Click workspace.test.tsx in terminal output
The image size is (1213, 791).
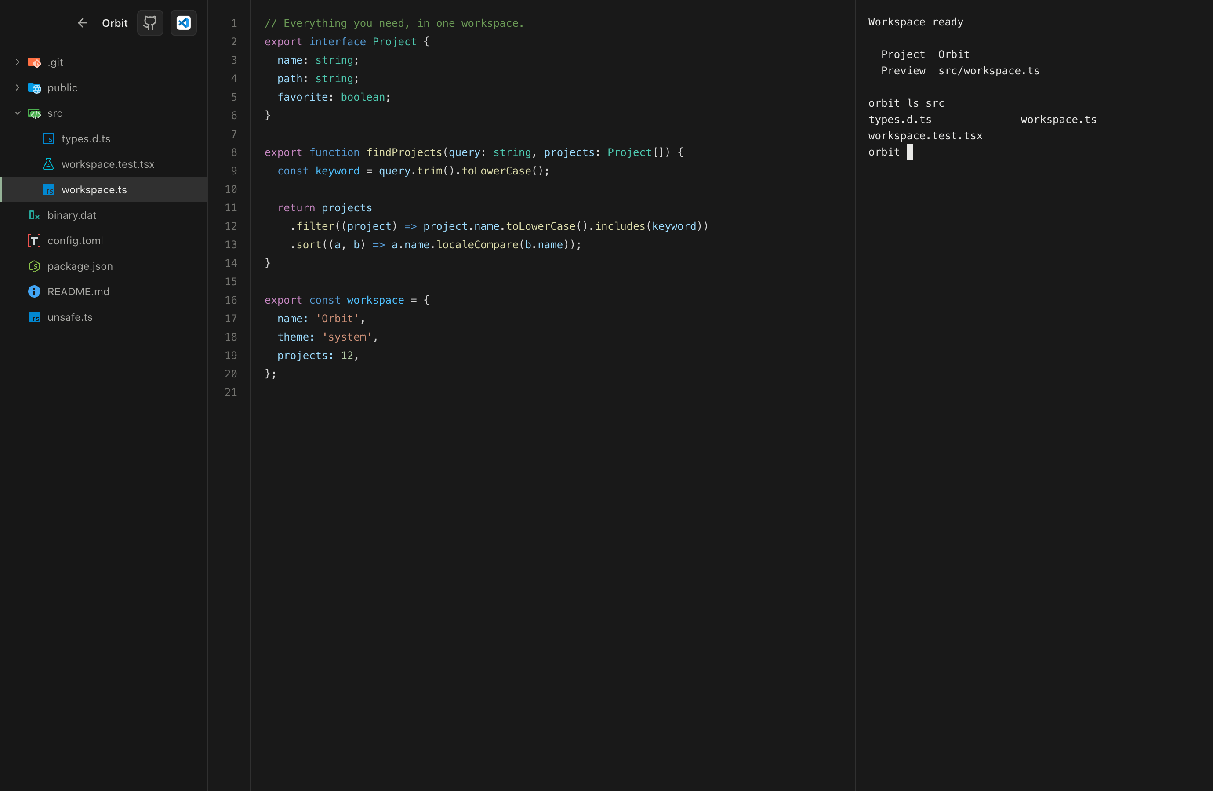pyautogui.click(x=926, y=136)
